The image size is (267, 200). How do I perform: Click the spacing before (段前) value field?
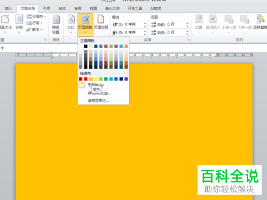(176, 25)
